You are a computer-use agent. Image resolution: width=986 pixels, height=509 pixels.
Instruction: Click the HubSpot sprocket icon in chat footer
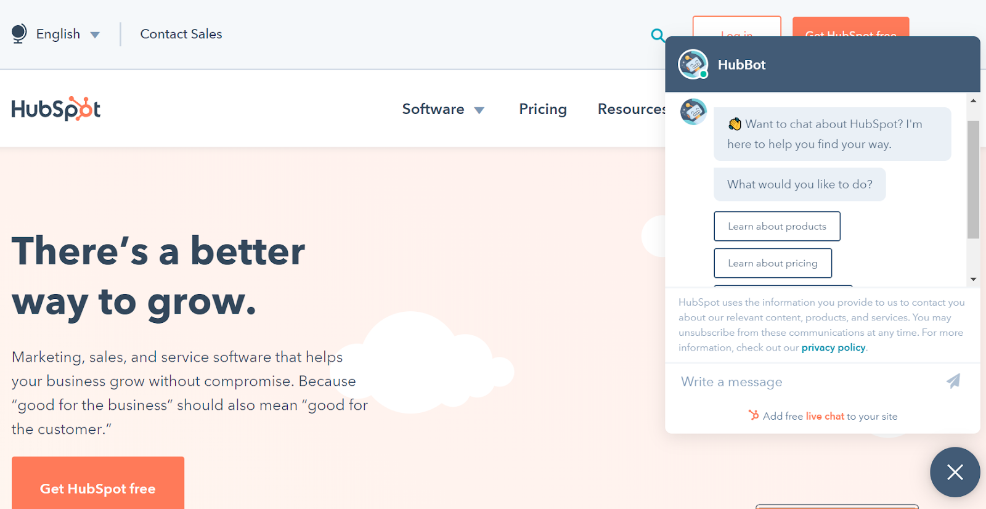754,415
